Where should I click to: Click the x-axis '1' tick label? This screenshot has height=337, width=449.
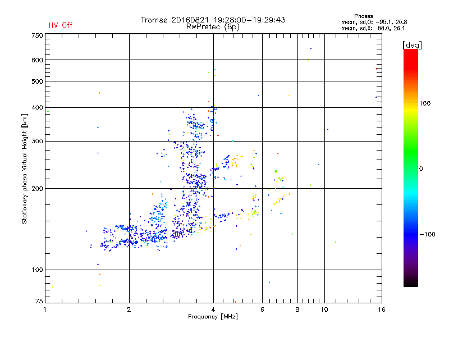pyautogui.click(x=45, y=309)
